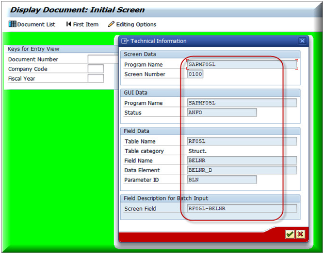This screenshot has height=254, width=324.
Task: Click the Document Number input field
Action: [x=103, y=59]
